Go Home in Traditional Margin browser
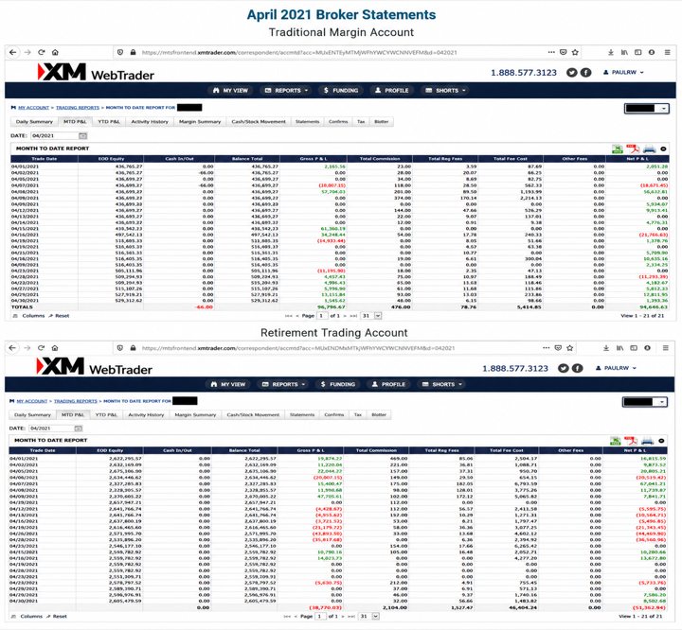682x630 pixels. pos(55,52)
